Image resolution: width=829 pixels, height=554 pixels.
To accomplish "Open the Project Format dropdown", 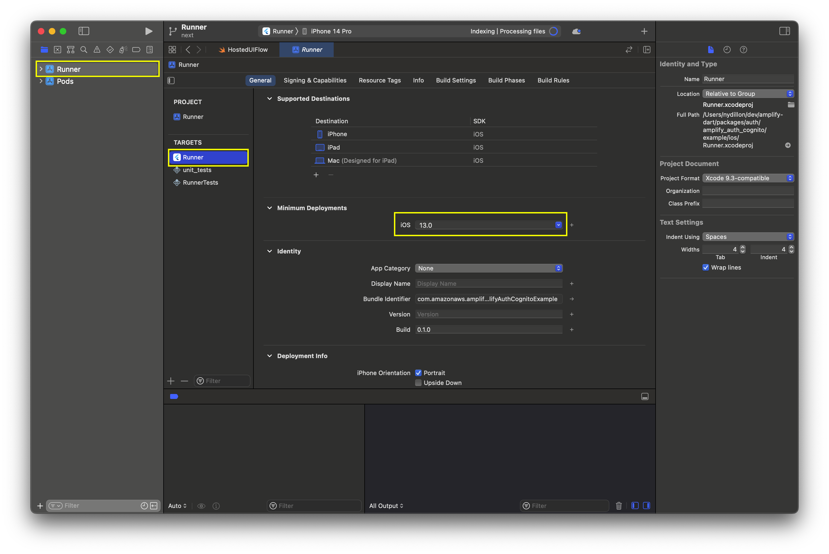I will tap(748, 178).
